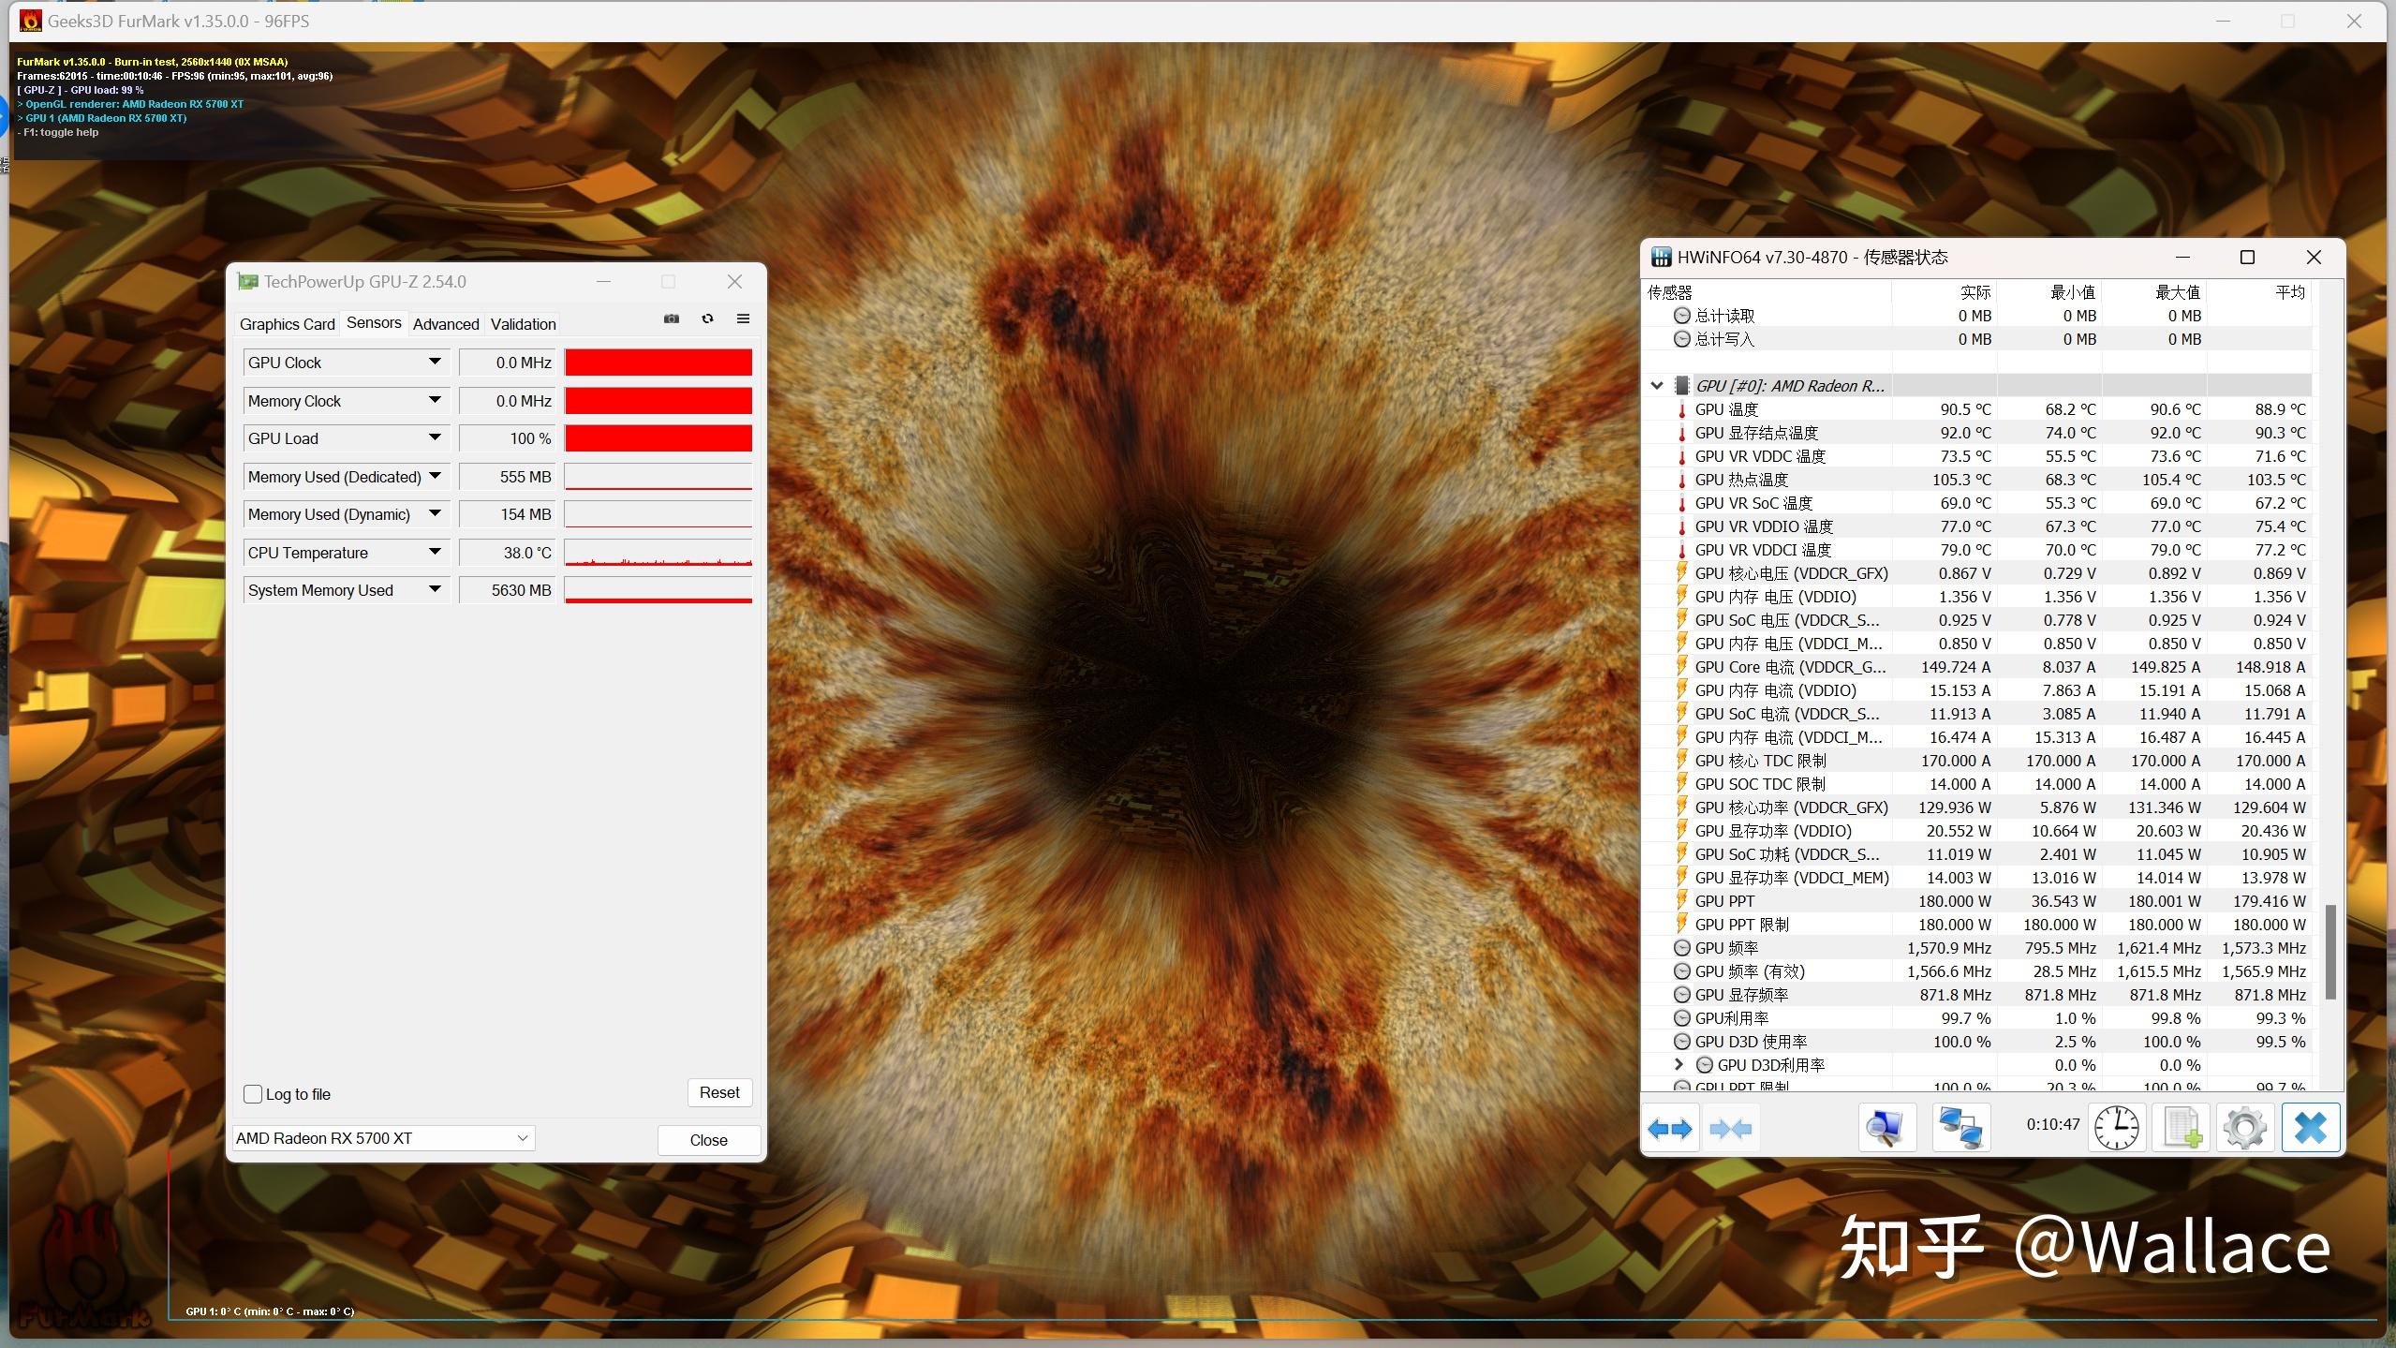Viewport: 2396px width, 1348px height.
Task: Click HWiNFO64 settings gear icon
Action: [2241, 1128]
